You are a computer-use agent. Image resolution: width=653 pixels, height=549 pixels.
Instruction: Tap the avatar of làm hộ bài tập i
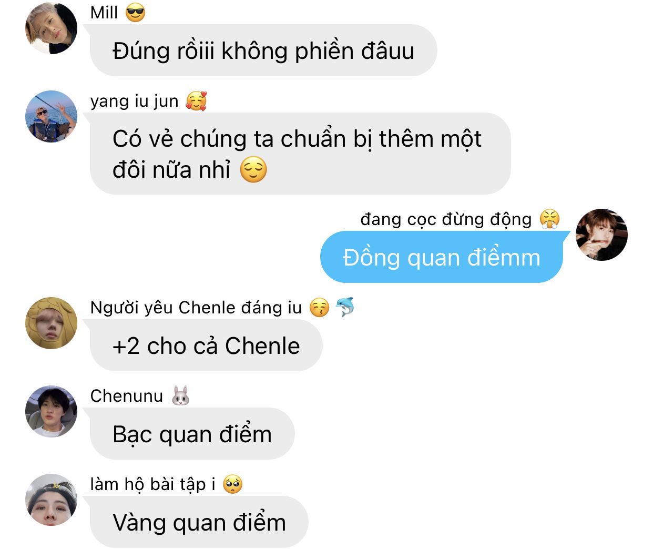pos(52,500)
